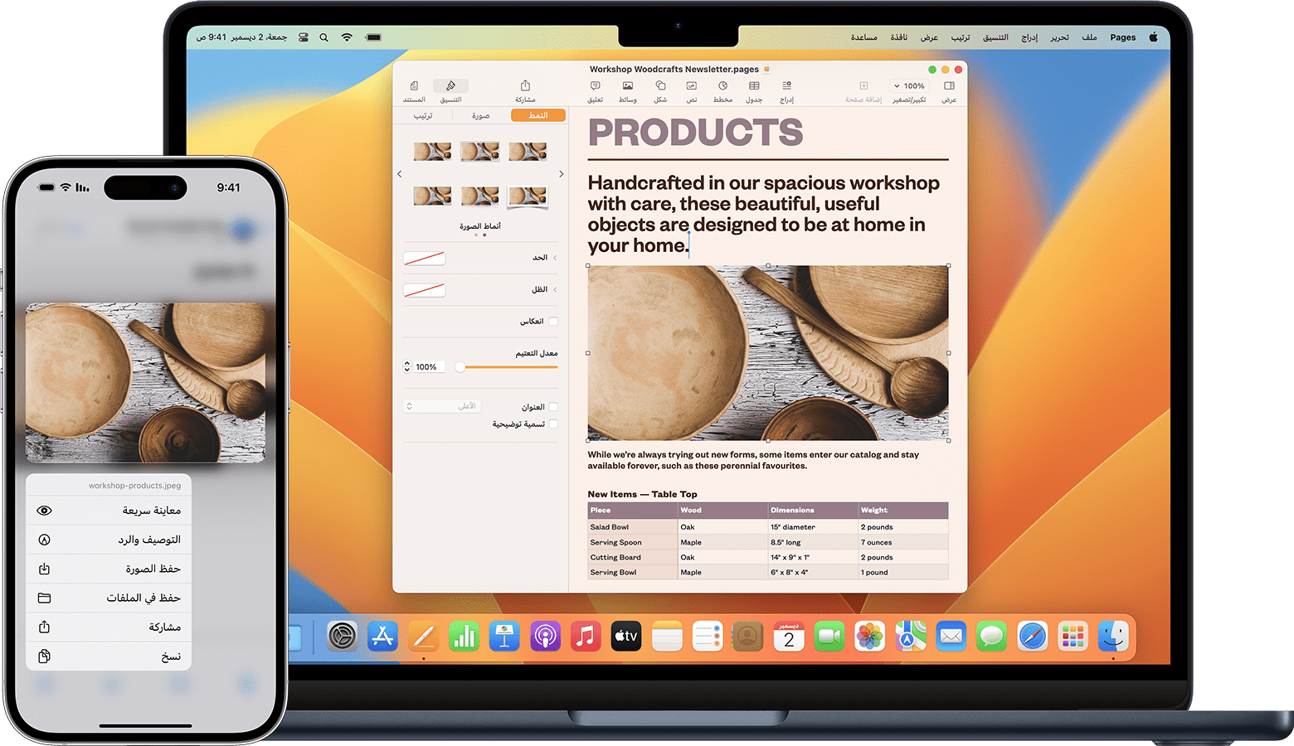1294x746 pixels.
Task: Tap معاينة سريعة quick look on iPhone
Action: pos(109,511)
